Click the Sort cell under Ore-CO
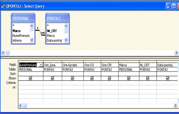The width and height of the screenshot is (179, 114). click(92, 74)
